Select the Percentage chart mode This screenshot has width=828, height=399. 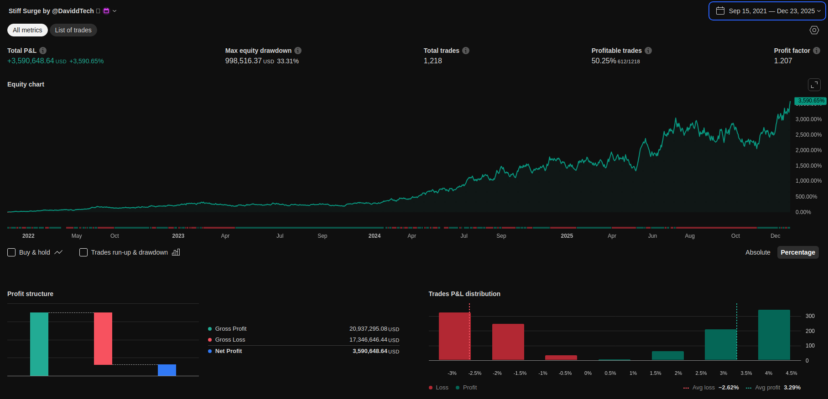click(x=797, y=252)
